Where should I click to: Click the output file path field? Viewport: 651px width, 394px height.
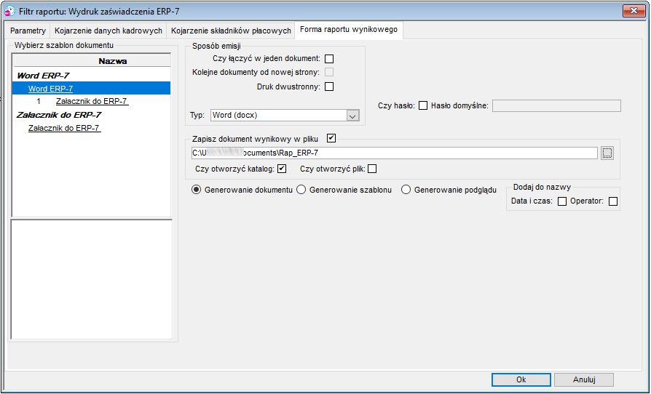pyautogui.click(x=395, y=153)
